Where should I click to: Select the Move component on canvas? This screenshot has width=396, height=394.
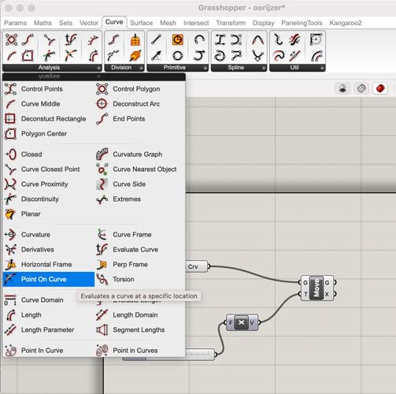tap(317, 288)
